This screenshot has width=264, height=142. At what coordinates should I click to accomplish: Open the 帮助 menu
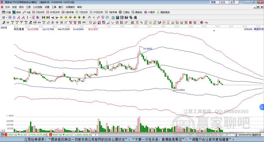coord(79,7)
